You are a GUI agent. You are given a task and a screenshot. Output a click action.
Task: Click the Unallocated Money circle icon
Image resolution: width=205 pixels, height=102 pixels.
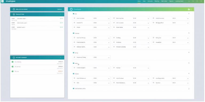[x=14, y=9]
